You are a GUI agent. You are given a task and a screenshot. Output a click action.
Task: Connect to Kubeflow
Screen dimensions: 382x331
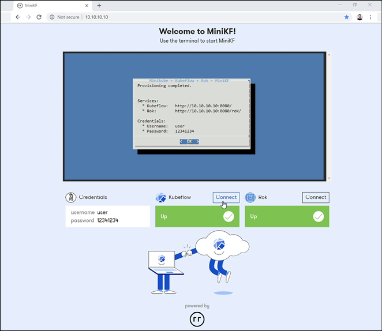[x=226, y=197]
